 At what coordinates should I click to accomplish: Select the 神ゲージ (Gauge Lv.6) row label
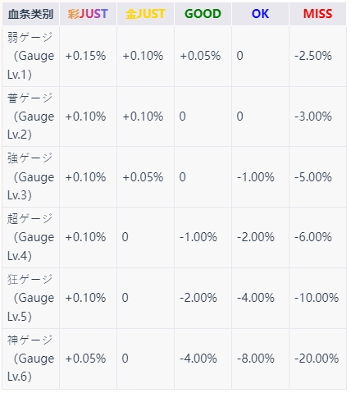30,359
